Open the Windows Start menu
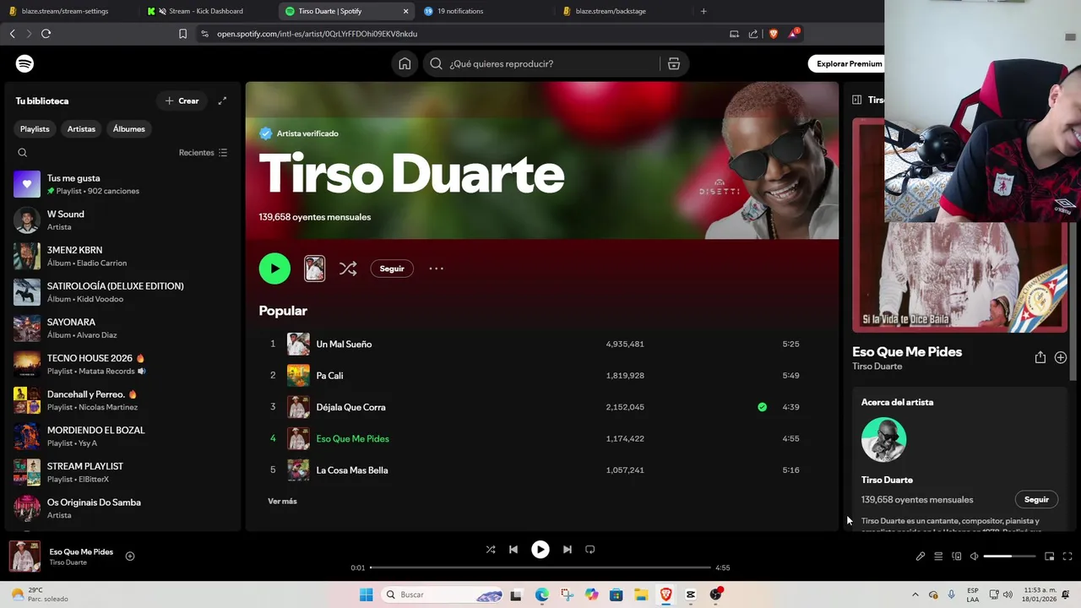Image resolution: width=1081 pixels, height=608 pixels. tap(366, 594)
